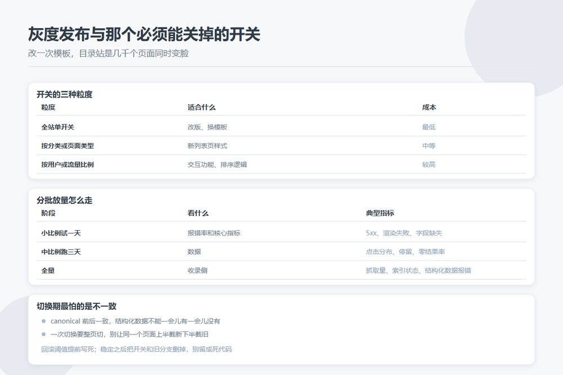Click the column header 阶段
The height and width of the screenshot is (375, 563).
[x=48, y=213]
